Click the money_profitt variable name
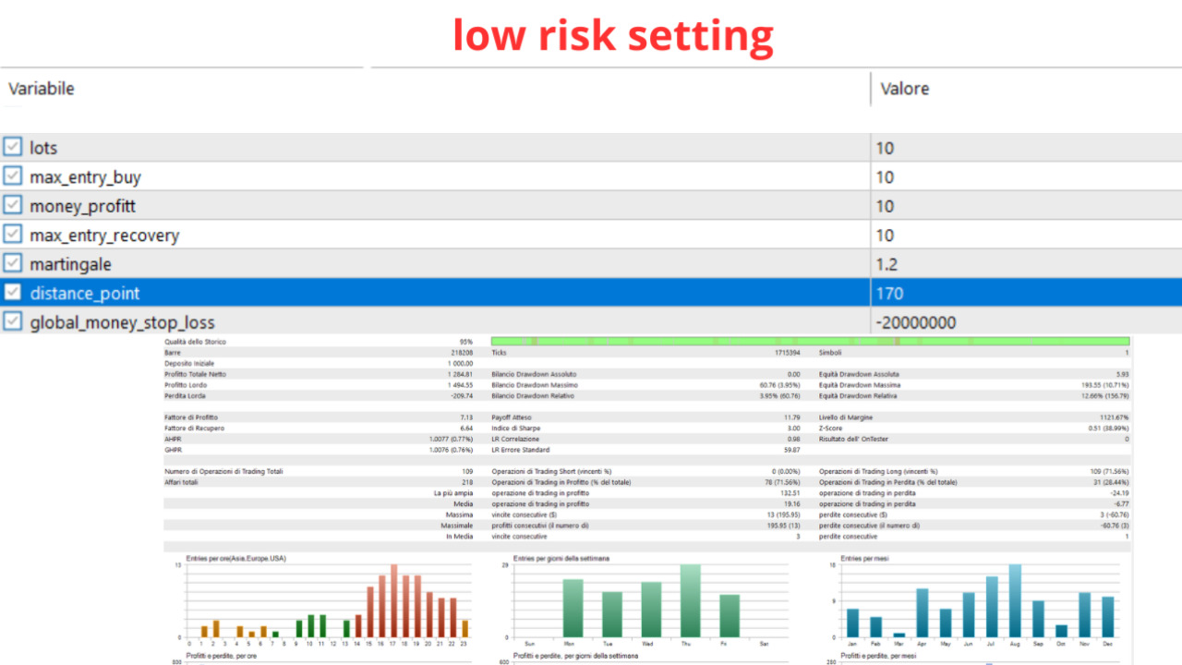Image resolution: width=1182 pixels, height=665 pixels. click(x=82, y=206)
